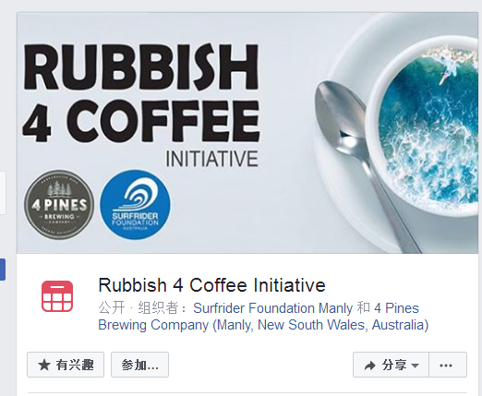Open the 参加... attend options dropdown
Image resolution: width=482 pixels, height=396 pixels.
[x=139, y=365]
